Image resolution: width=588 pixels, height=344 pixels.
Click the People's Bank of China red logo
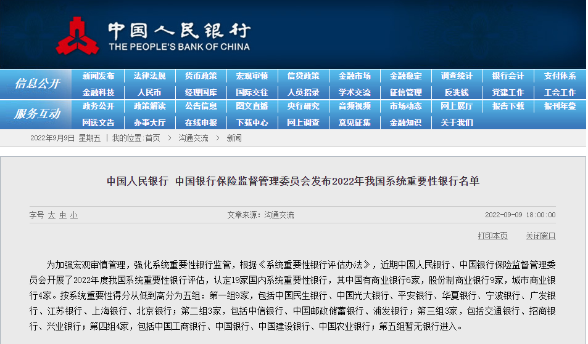point(77,36)
